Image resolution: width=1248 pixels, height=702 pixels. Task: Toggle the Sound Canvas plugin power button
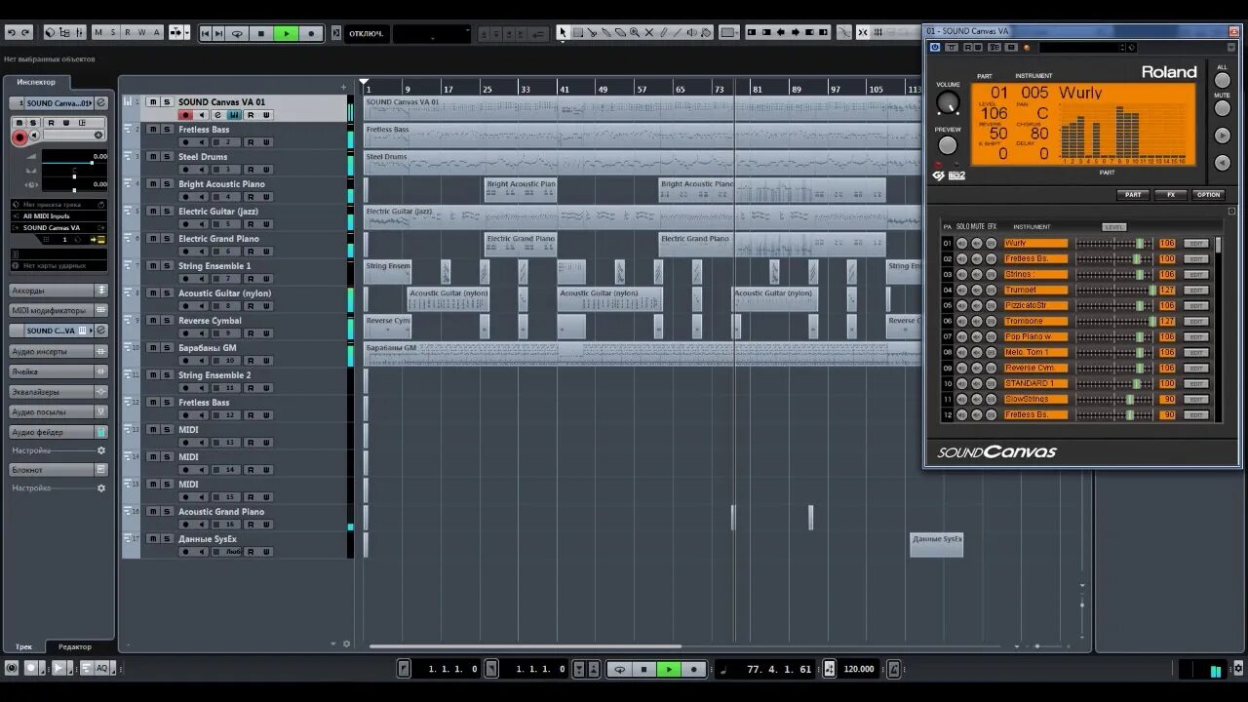tap(935, 47)
